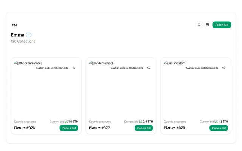Open the Picture #876 title
242x151 pixels.
click(x=24, y=128)
